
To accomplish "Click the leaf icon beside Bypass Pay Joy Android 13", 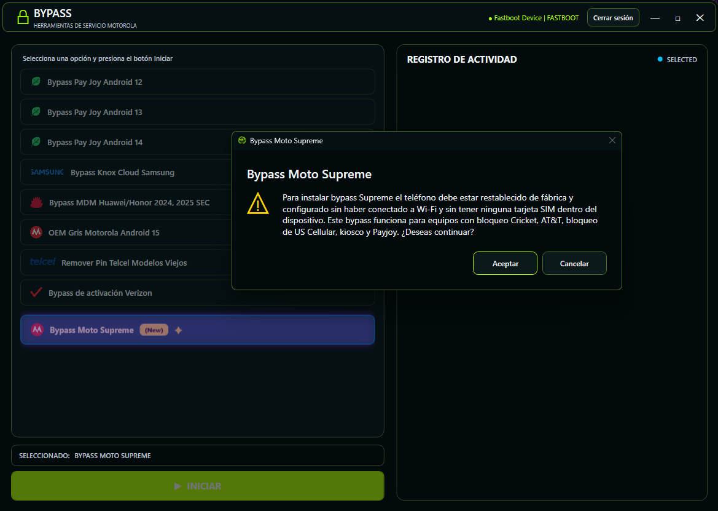I will pos(36,112).
